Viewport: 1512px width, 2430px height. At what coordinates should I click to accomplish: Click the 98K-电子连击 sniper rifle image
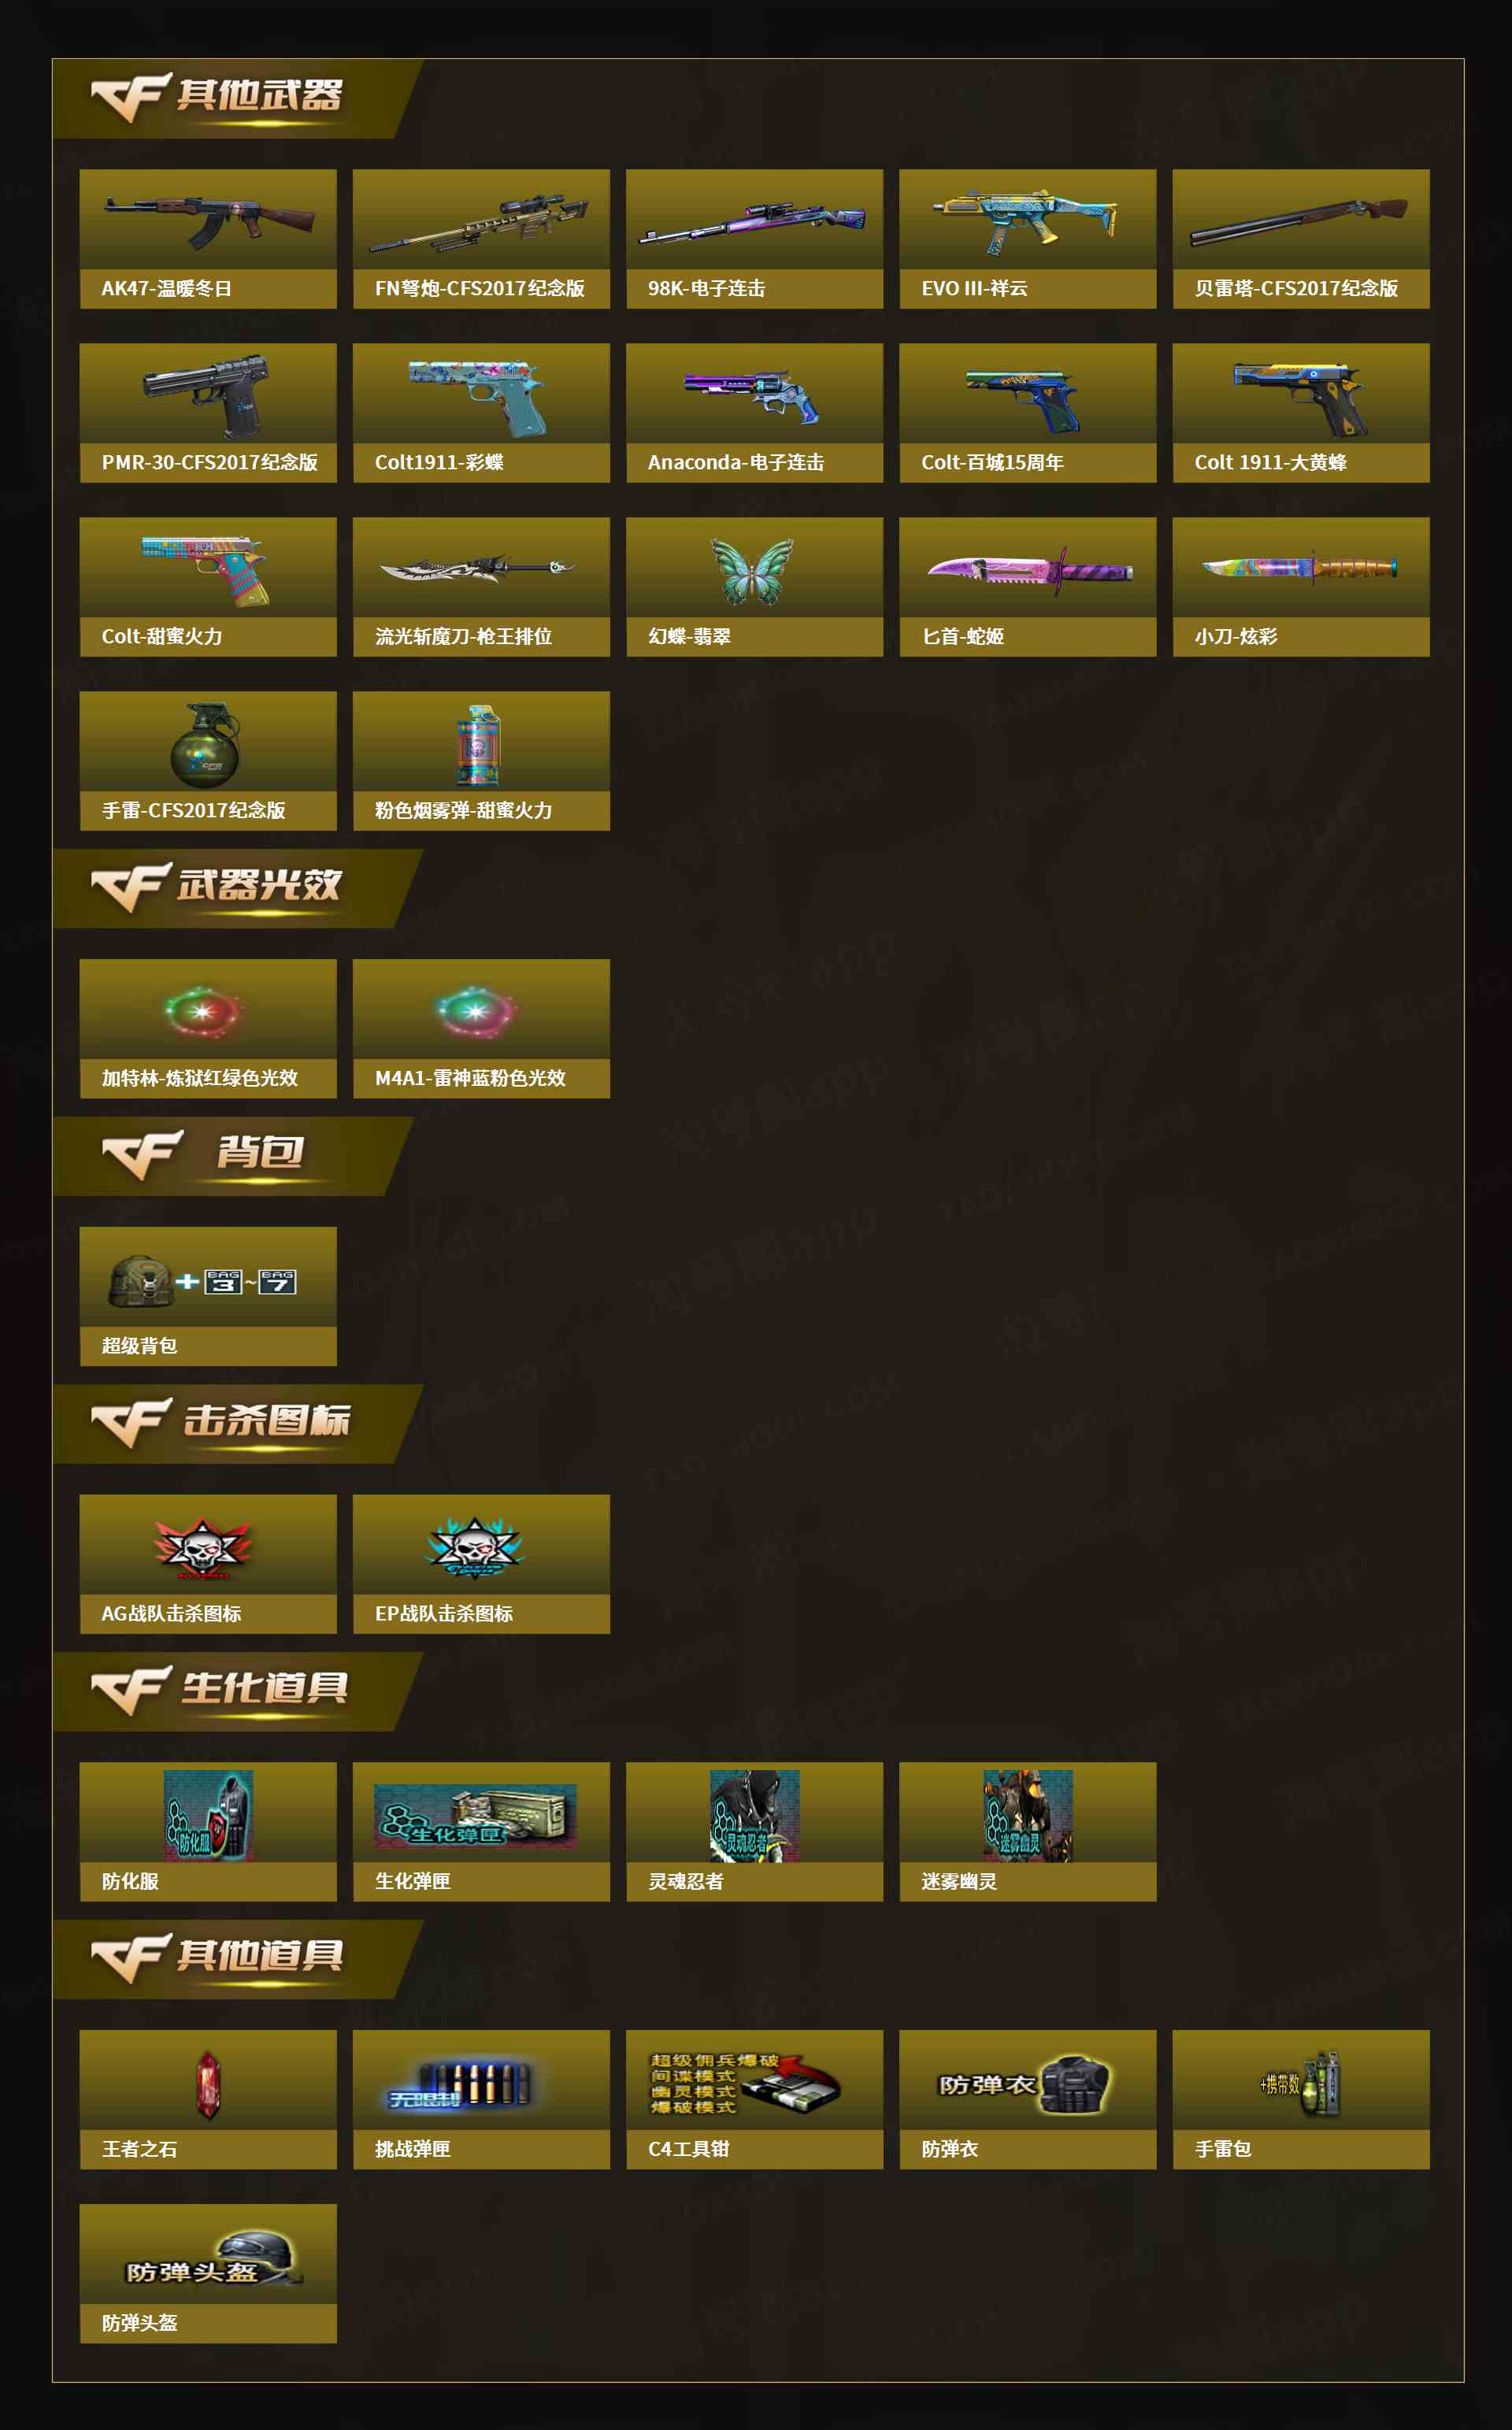coord(754,223)
